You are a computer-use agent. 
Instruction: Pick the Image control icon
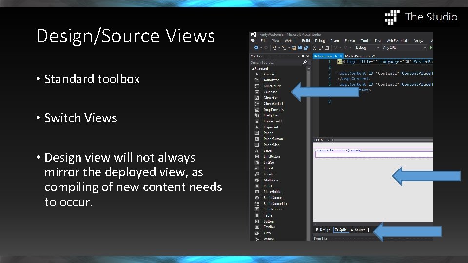tap(257, 133)
